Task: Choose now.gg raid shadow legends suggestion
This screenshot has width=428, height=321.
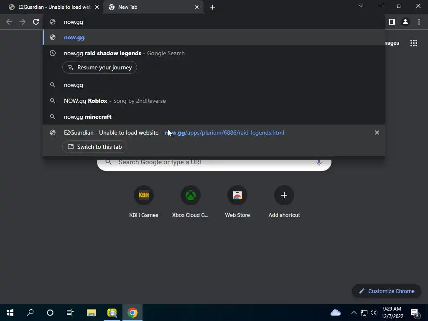Action: (214, 53)
